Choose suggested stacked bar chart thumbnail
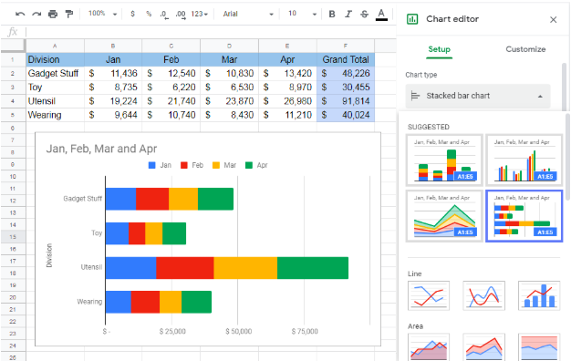The width and height of the screenshot is (571, 361). tap(524, 216)
